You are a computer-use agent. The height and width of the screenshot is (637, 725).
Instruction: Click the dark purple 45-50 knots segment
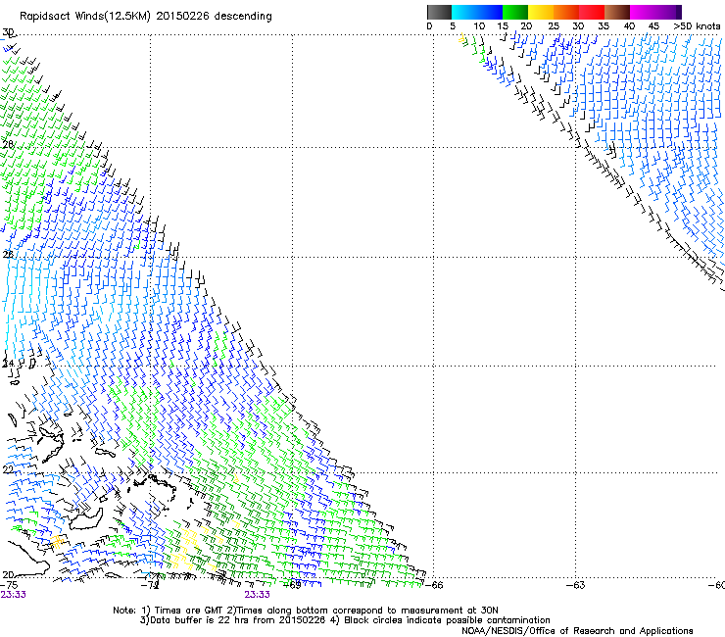(x=668, y=12)
